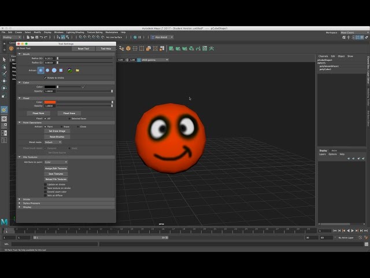Enable the Update on stroke checkbox
The image size is (370, 278).
[x=45, y=184]
